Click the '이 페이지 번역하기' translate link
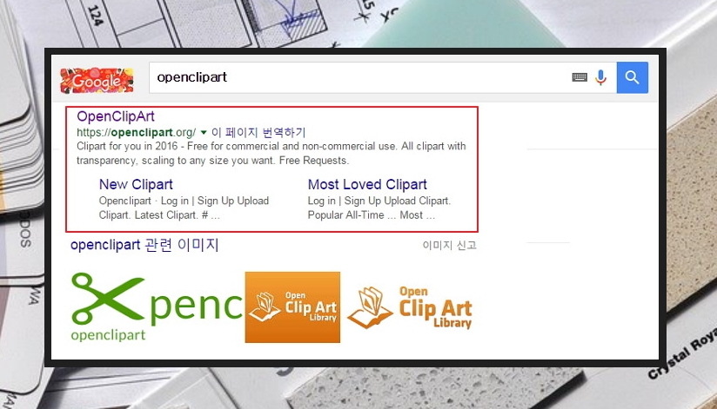This screenshot has height=409, width=717. click(258, 133)
